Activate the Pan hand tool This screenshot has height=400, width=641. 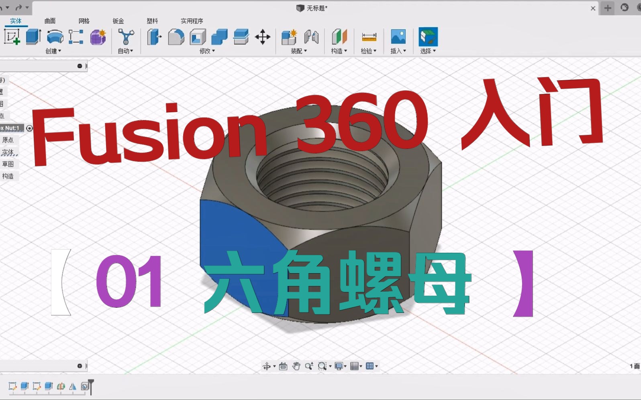296,366
